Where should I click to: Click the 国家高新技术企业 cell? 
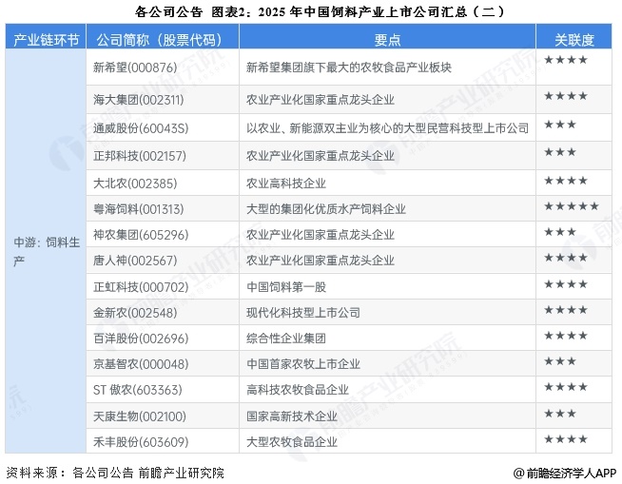pyautogui.click(x=387, y=416)
